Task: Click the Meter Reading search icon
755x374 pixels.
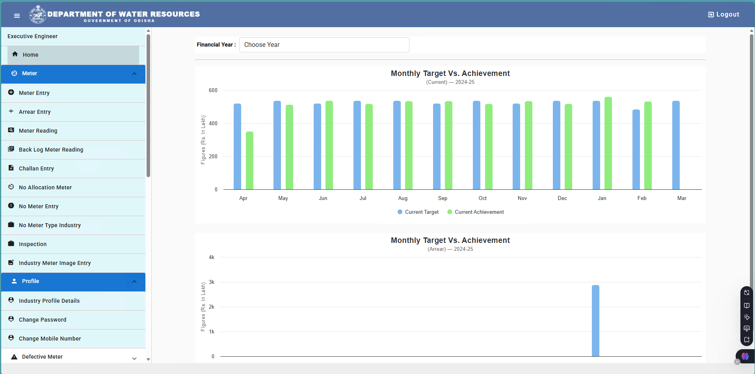Action: [11, 130]
